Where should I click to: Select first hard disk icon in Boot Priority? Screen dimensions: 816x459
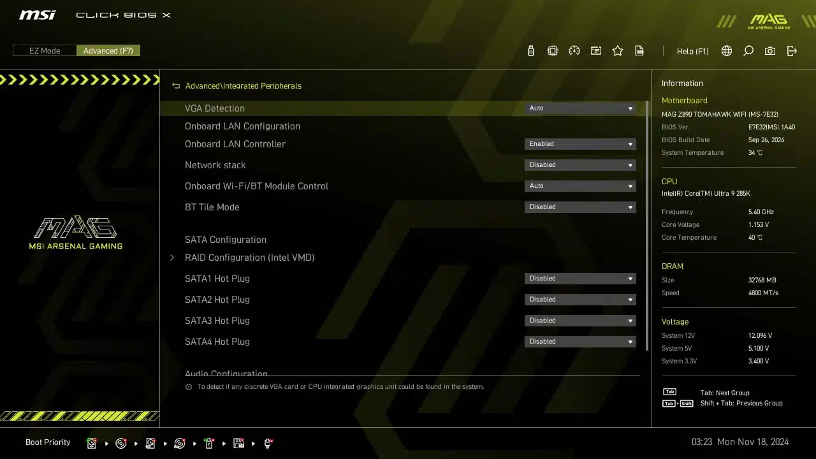(92, 443)
